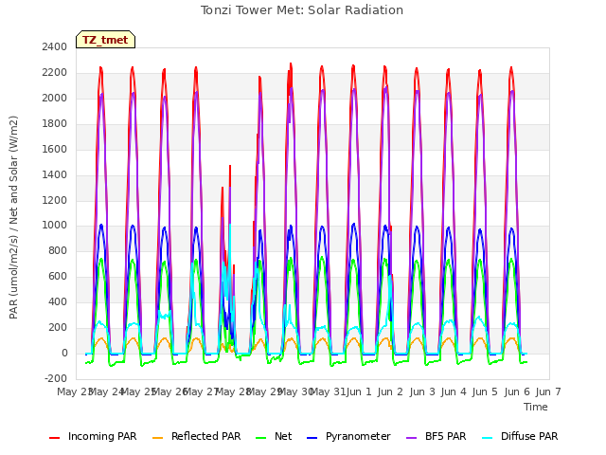Click the 1800 y-axis tick label
Image resolution: width=606 pixels, height=455 pixels.
[x=55, y=124]
